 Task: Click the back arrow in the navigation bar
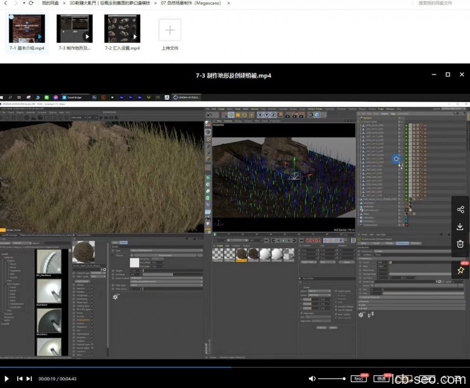coord(5,3)
